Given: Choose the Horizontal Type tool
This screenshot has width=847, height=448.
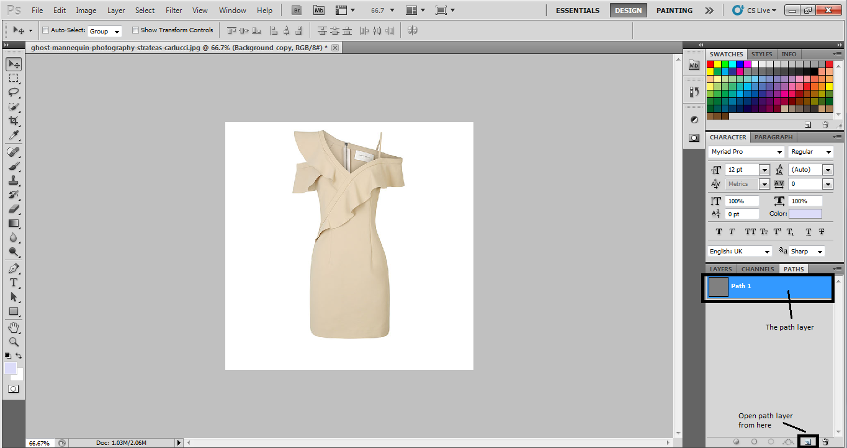Looking at the screenshot, I should pyautogui.click(x=13, y=283).
